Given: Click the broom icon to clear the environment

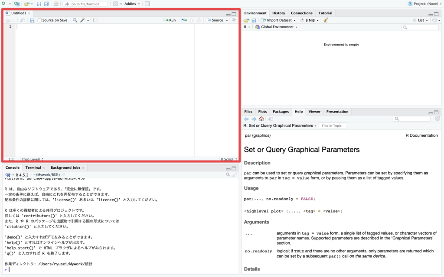Looking at the screenshot, I should [x=326, y=20].
